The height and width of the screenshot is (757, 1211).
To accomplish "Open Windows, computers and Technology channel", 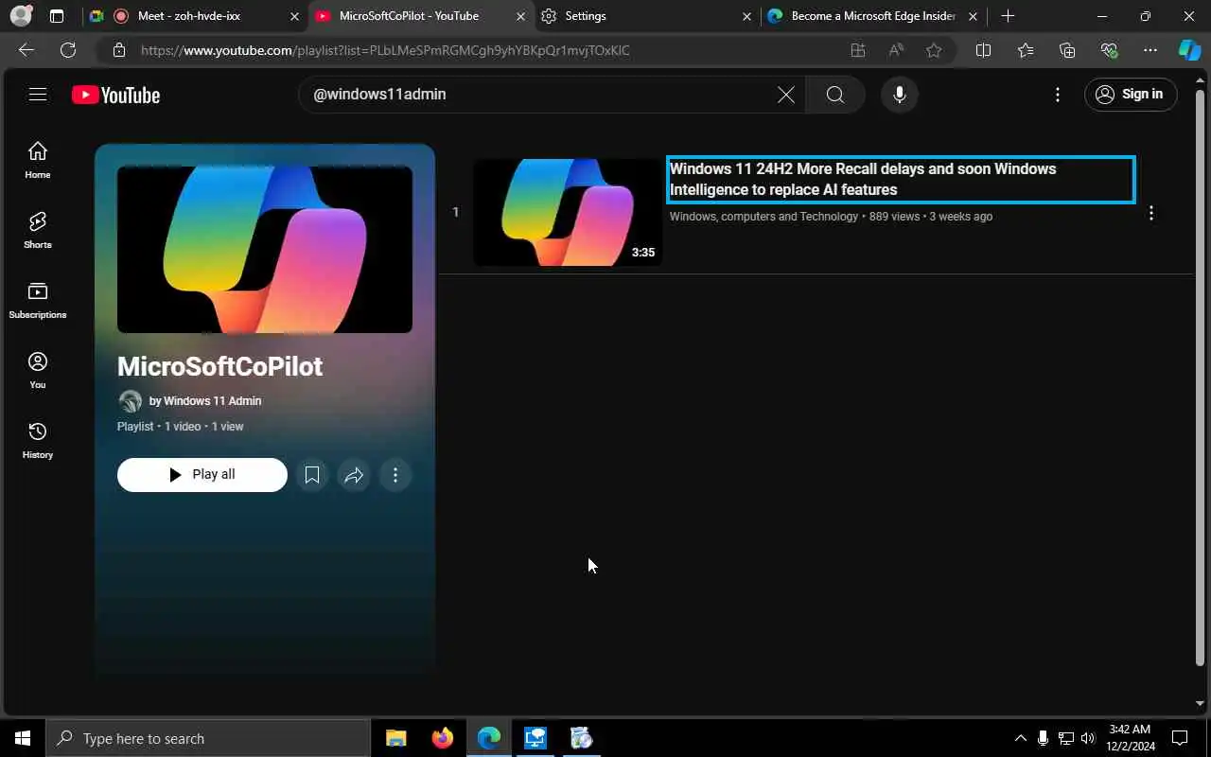I will [763, 217].
